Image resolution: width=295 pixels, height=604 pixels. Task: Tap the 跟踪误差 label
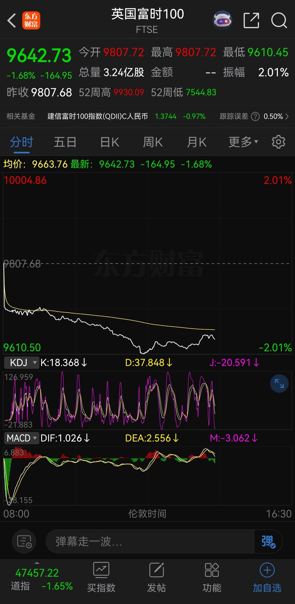coord(234,116)
